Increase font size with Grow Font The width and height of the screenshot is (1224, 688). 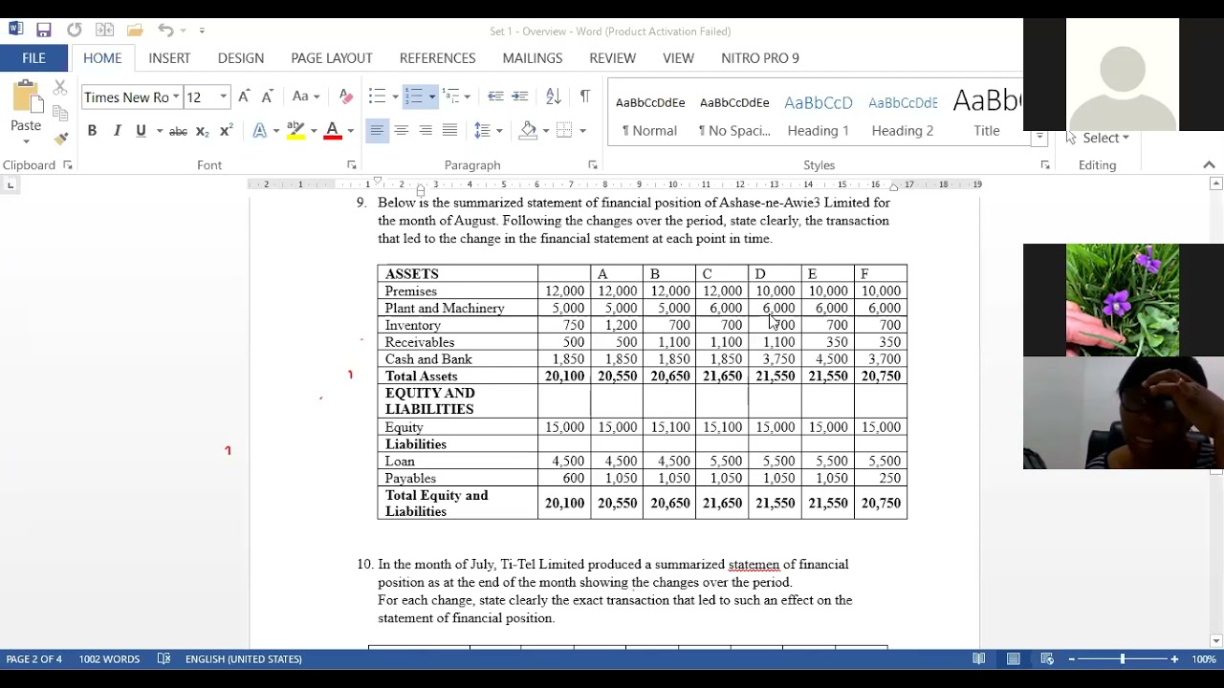tap(244, 97)
